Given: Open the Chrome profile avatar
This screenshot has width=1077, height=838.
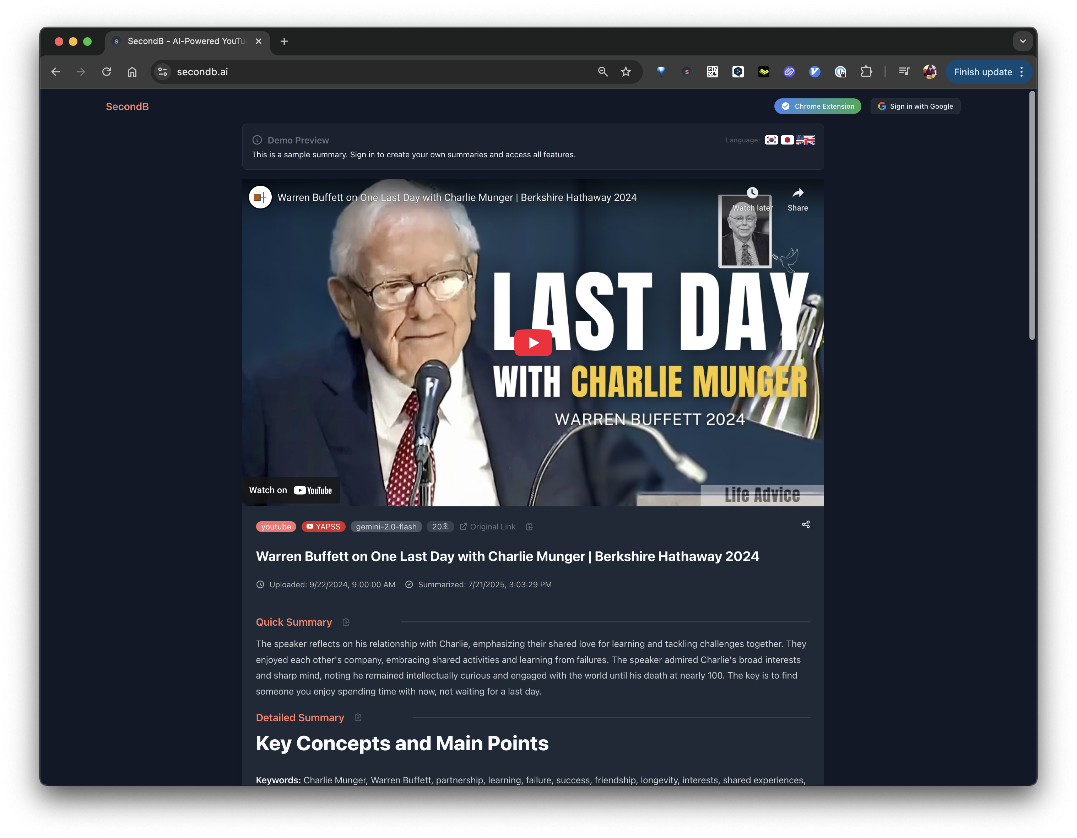Looking at the screenshot, I should click(x=930, y=72).
